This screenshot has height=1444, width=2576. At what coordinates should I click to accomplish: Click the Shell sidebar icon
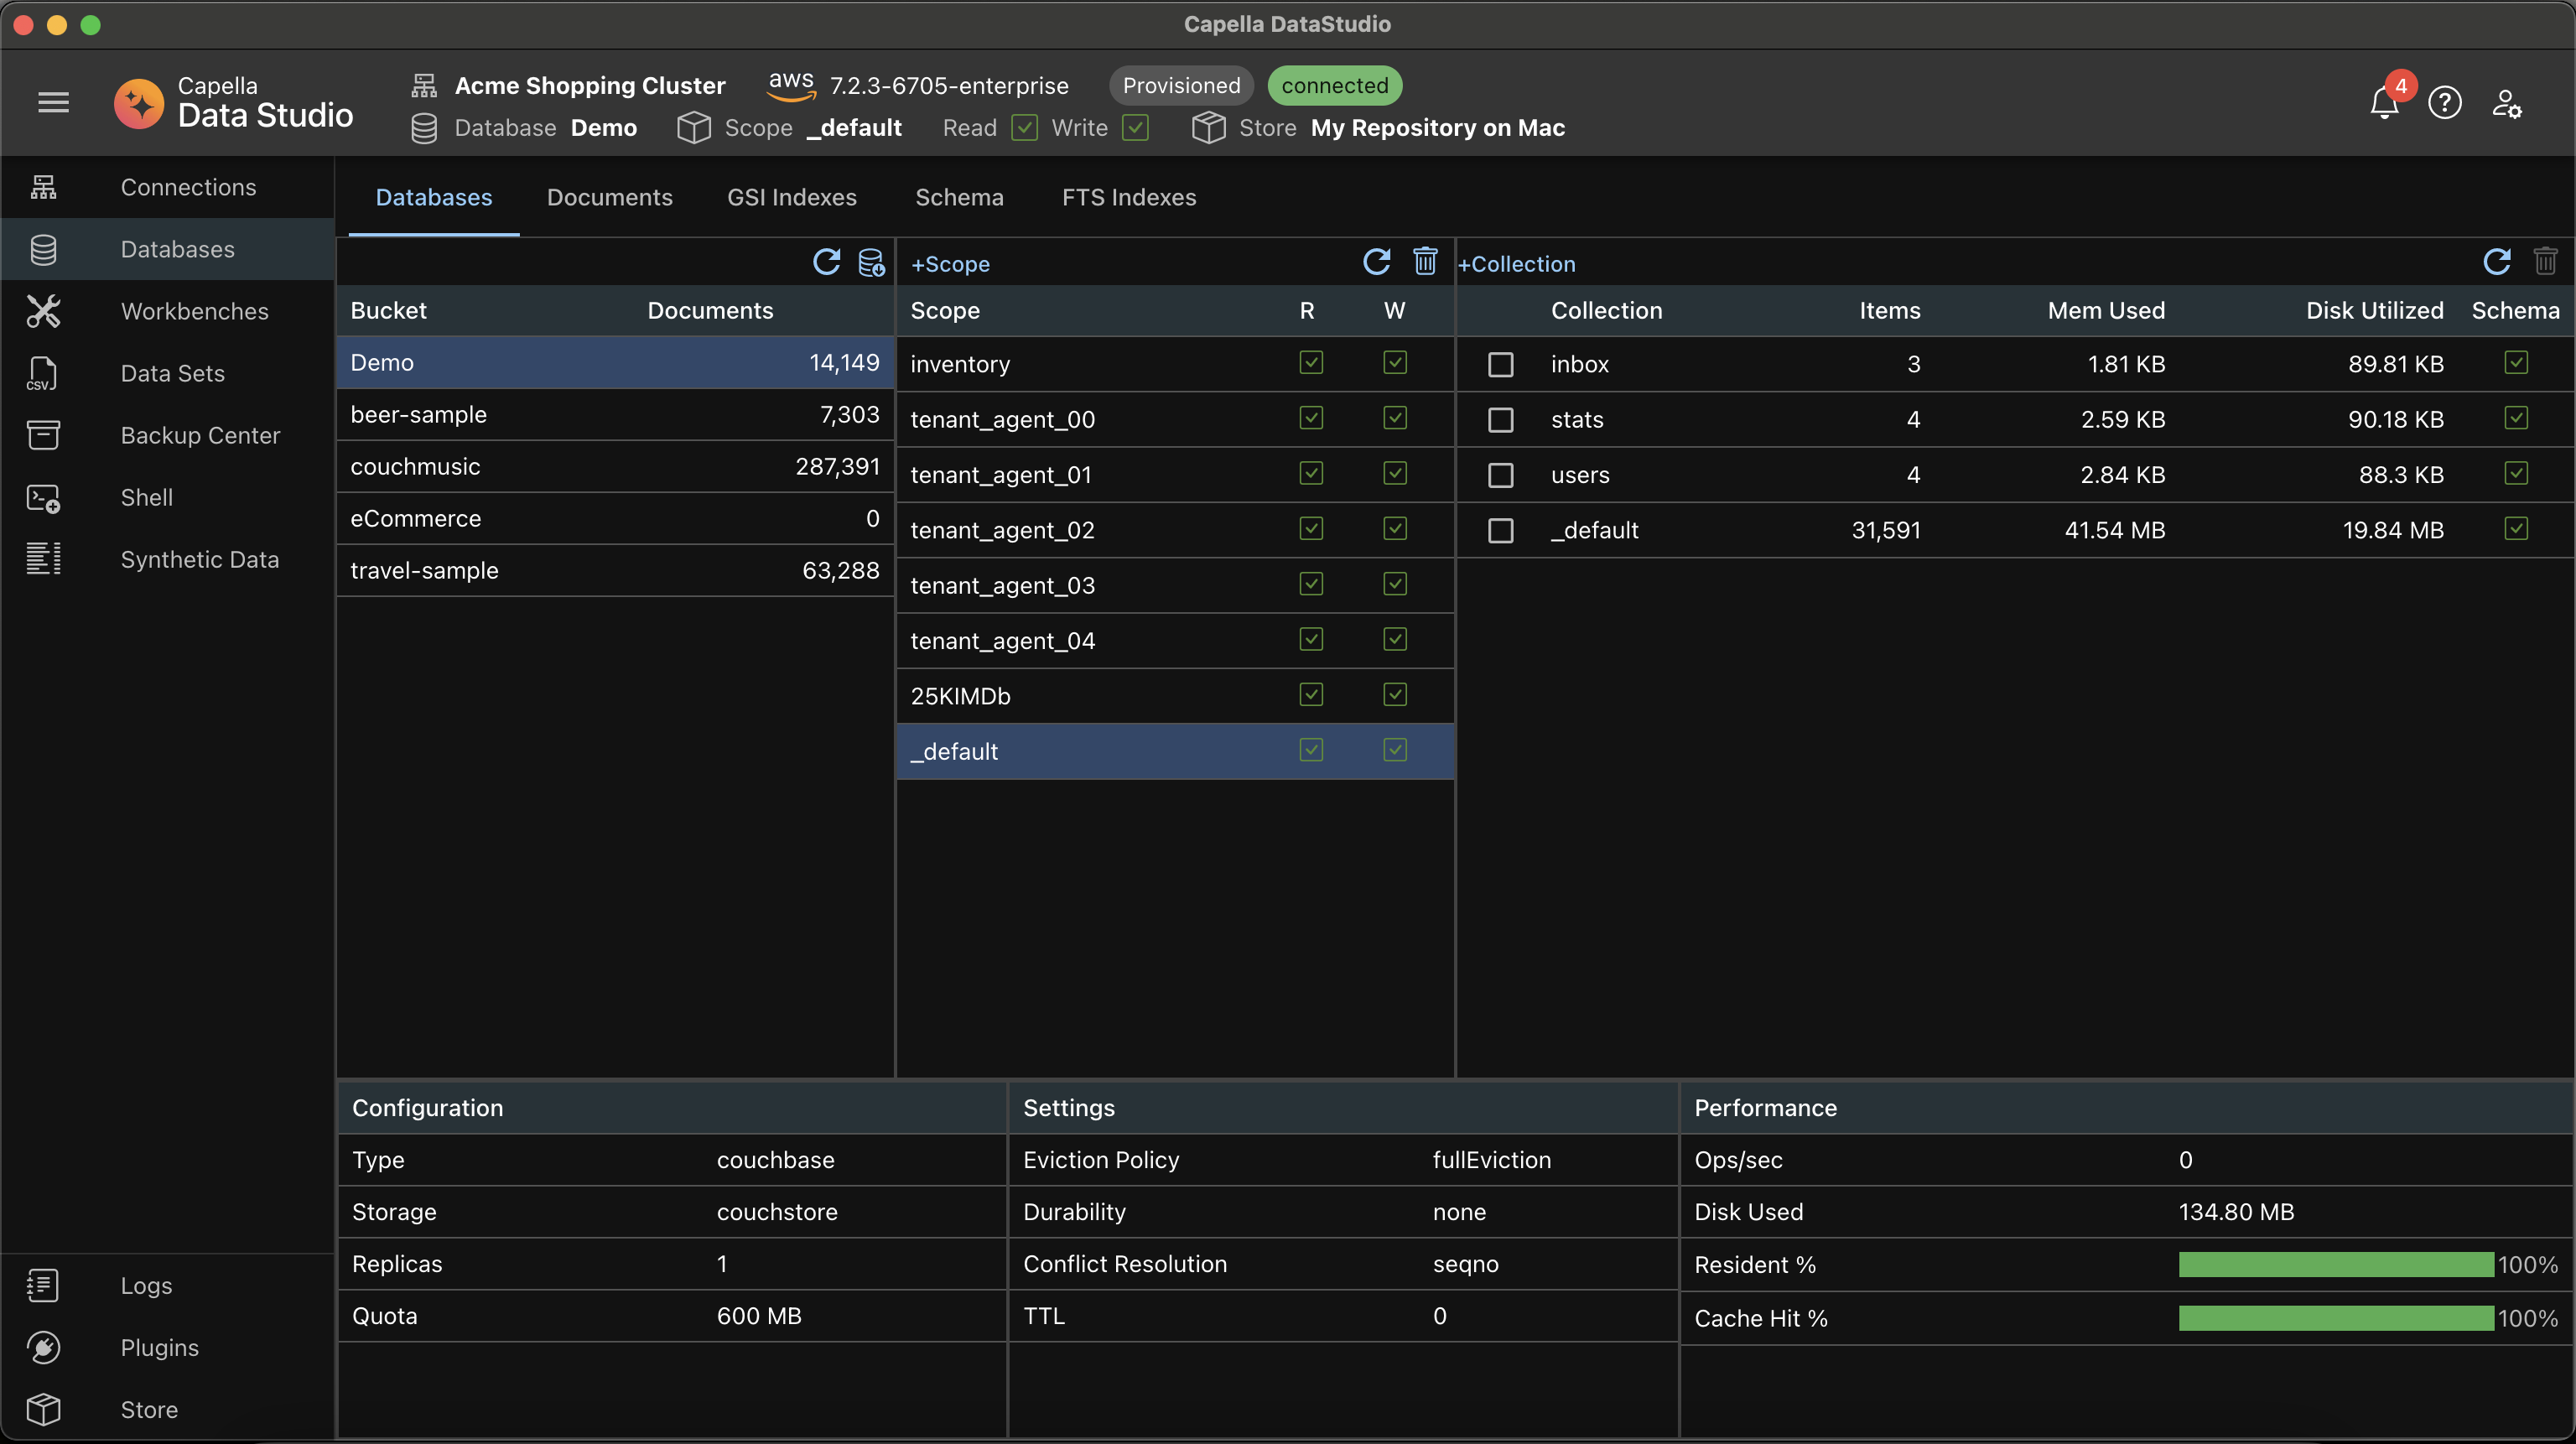(x=43, y=496)
